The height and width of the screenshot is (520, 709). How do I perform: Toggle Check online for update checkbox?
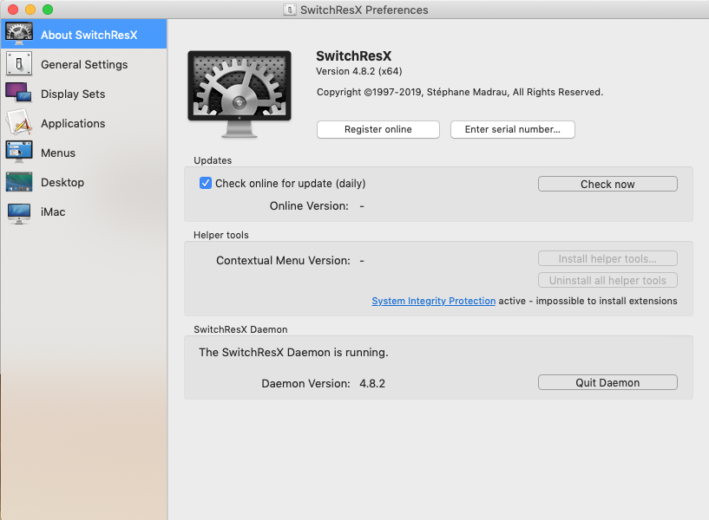[206, 183]
